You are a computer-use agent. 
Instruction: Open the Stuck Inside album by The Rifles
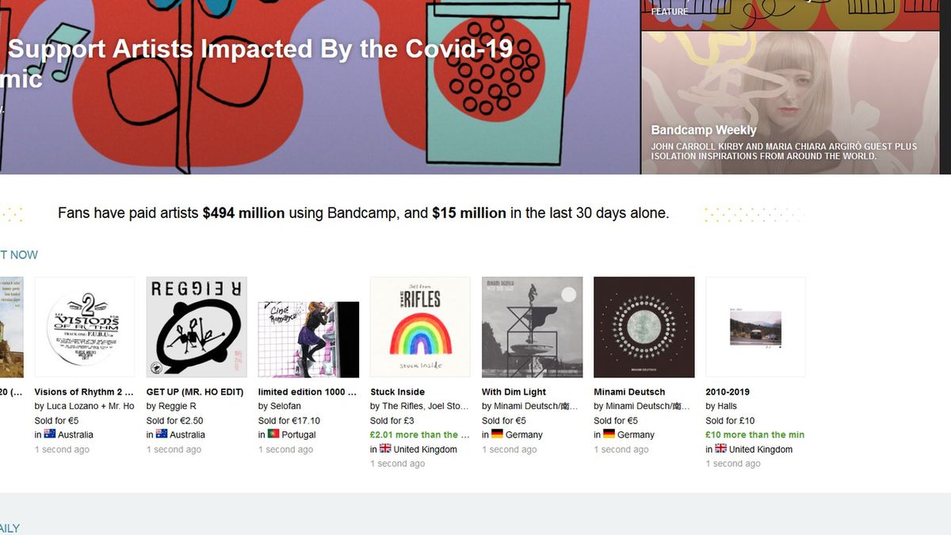point(420,327)
